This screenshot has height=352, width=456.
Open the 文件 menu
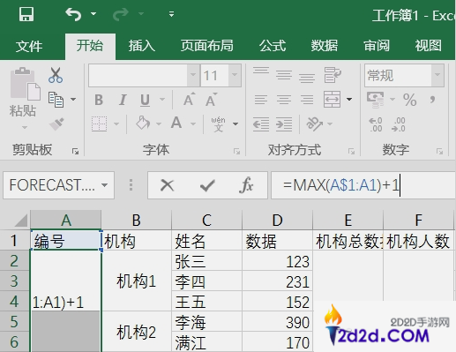click(29, 47)
